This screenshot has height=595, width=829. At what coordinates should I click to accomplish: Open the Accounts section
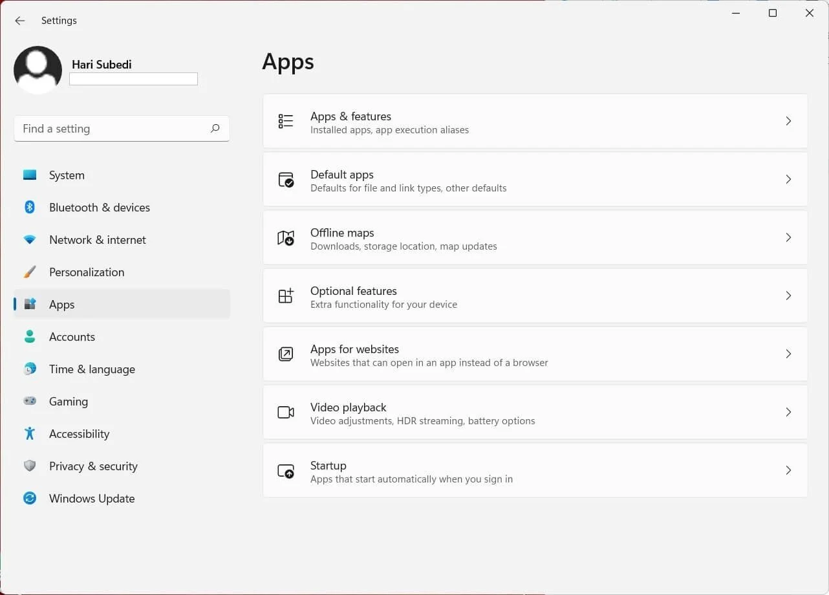point(72,336)
